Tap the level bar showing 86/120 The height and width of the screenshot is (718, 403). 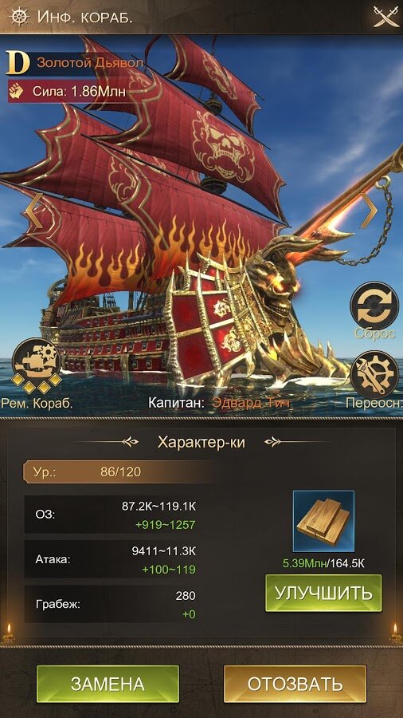119,472
